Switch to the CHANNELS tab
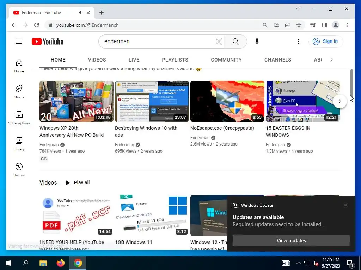Image resolution: width=361 pixels, height=270 pixels. click(278, 60)
